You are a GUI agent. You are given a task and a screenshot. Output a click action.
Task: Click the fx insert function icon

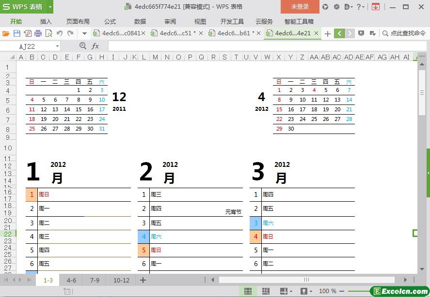[96, 46]
